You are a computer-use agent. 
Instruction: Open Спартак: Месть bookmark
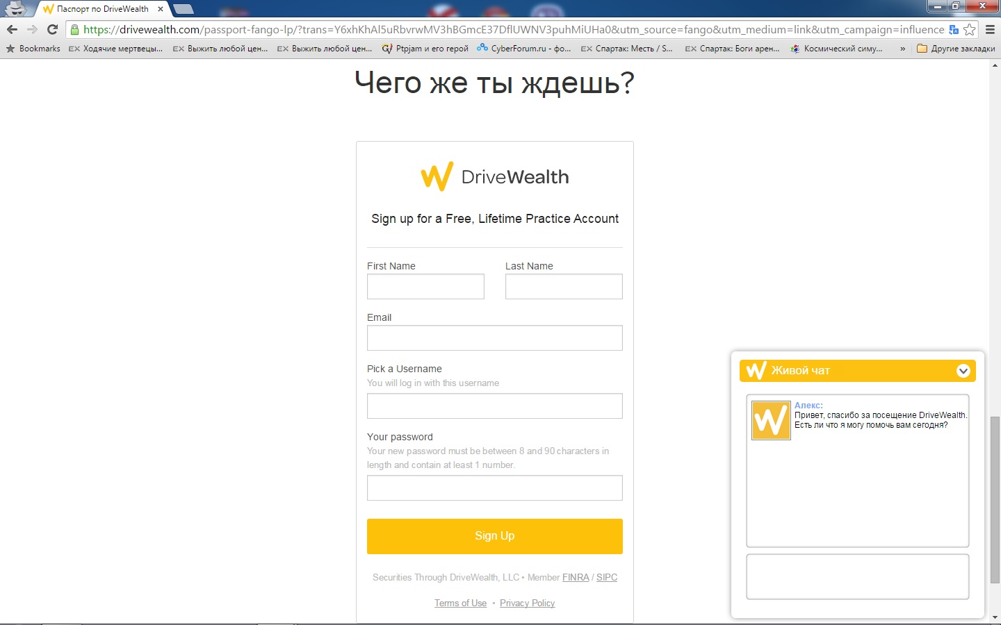click(627, 49)
